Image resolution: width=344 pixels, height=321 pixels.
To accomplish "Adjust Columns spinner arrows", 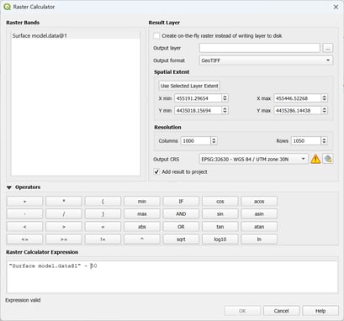I will pos(214,140).
